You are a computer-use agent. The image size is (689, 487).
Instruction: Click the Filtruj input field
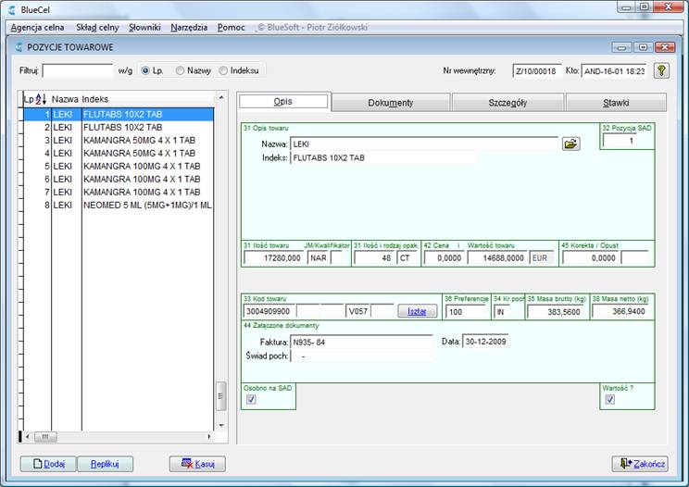78,70
